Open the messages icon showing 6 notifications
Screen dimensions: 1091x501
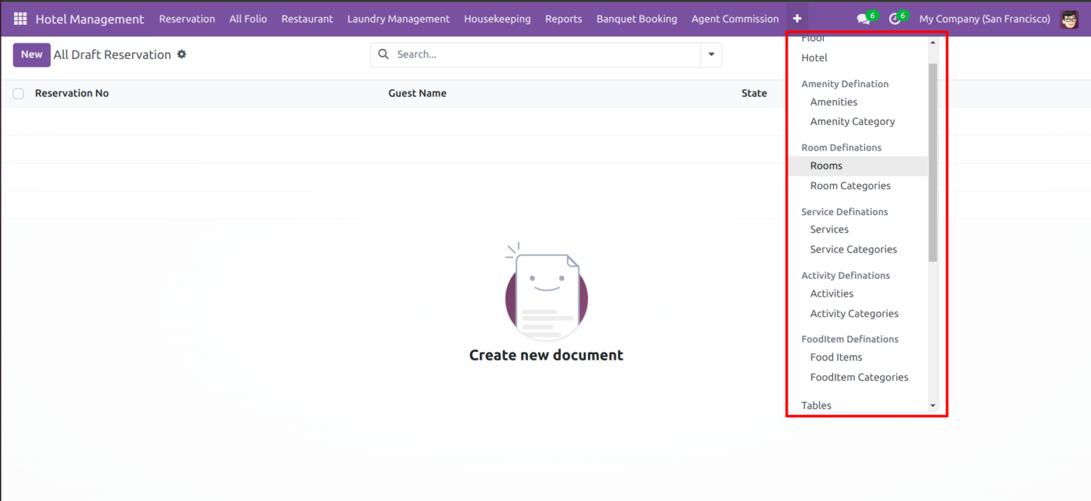[x=862, y=18]
